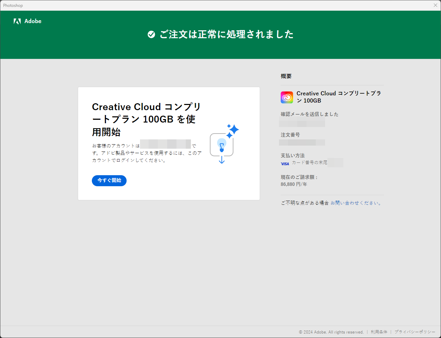
Task: Open the お問い合わせください link
Action: click(x=356, y=203)
